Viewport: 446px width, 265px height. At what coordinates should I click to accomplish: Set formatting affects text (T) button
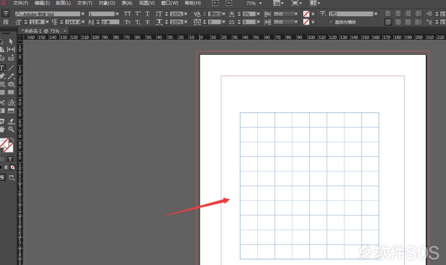[x=10, y=159]
